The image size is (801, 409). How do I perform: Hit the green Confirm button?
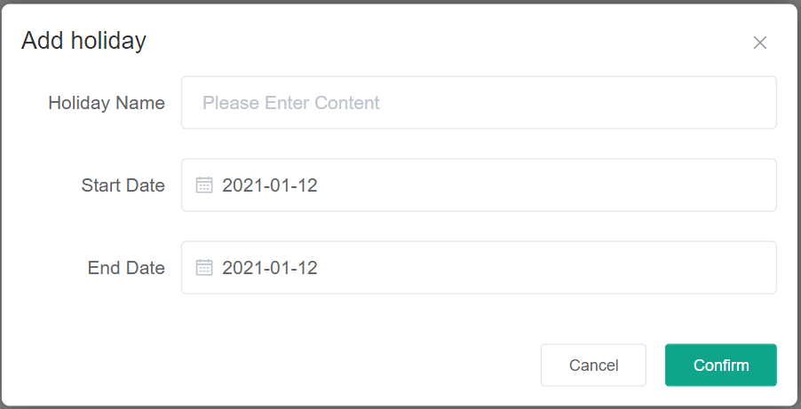tap(720, 366)
